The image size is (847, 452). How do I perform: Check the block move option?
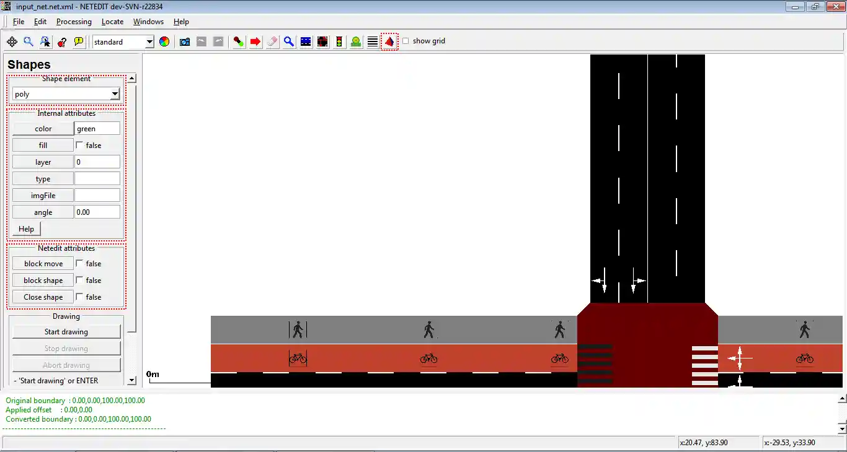[x=79, y=263]
